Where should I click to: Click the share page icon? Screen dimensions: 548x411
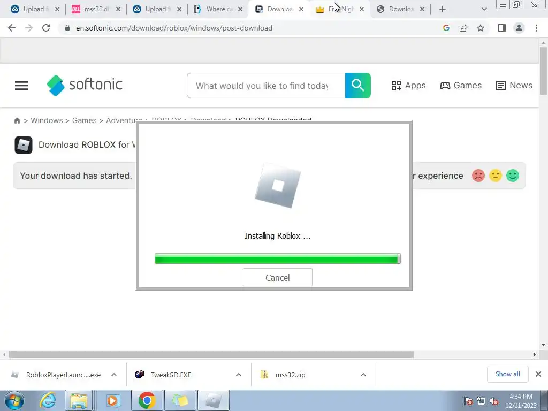463,28
